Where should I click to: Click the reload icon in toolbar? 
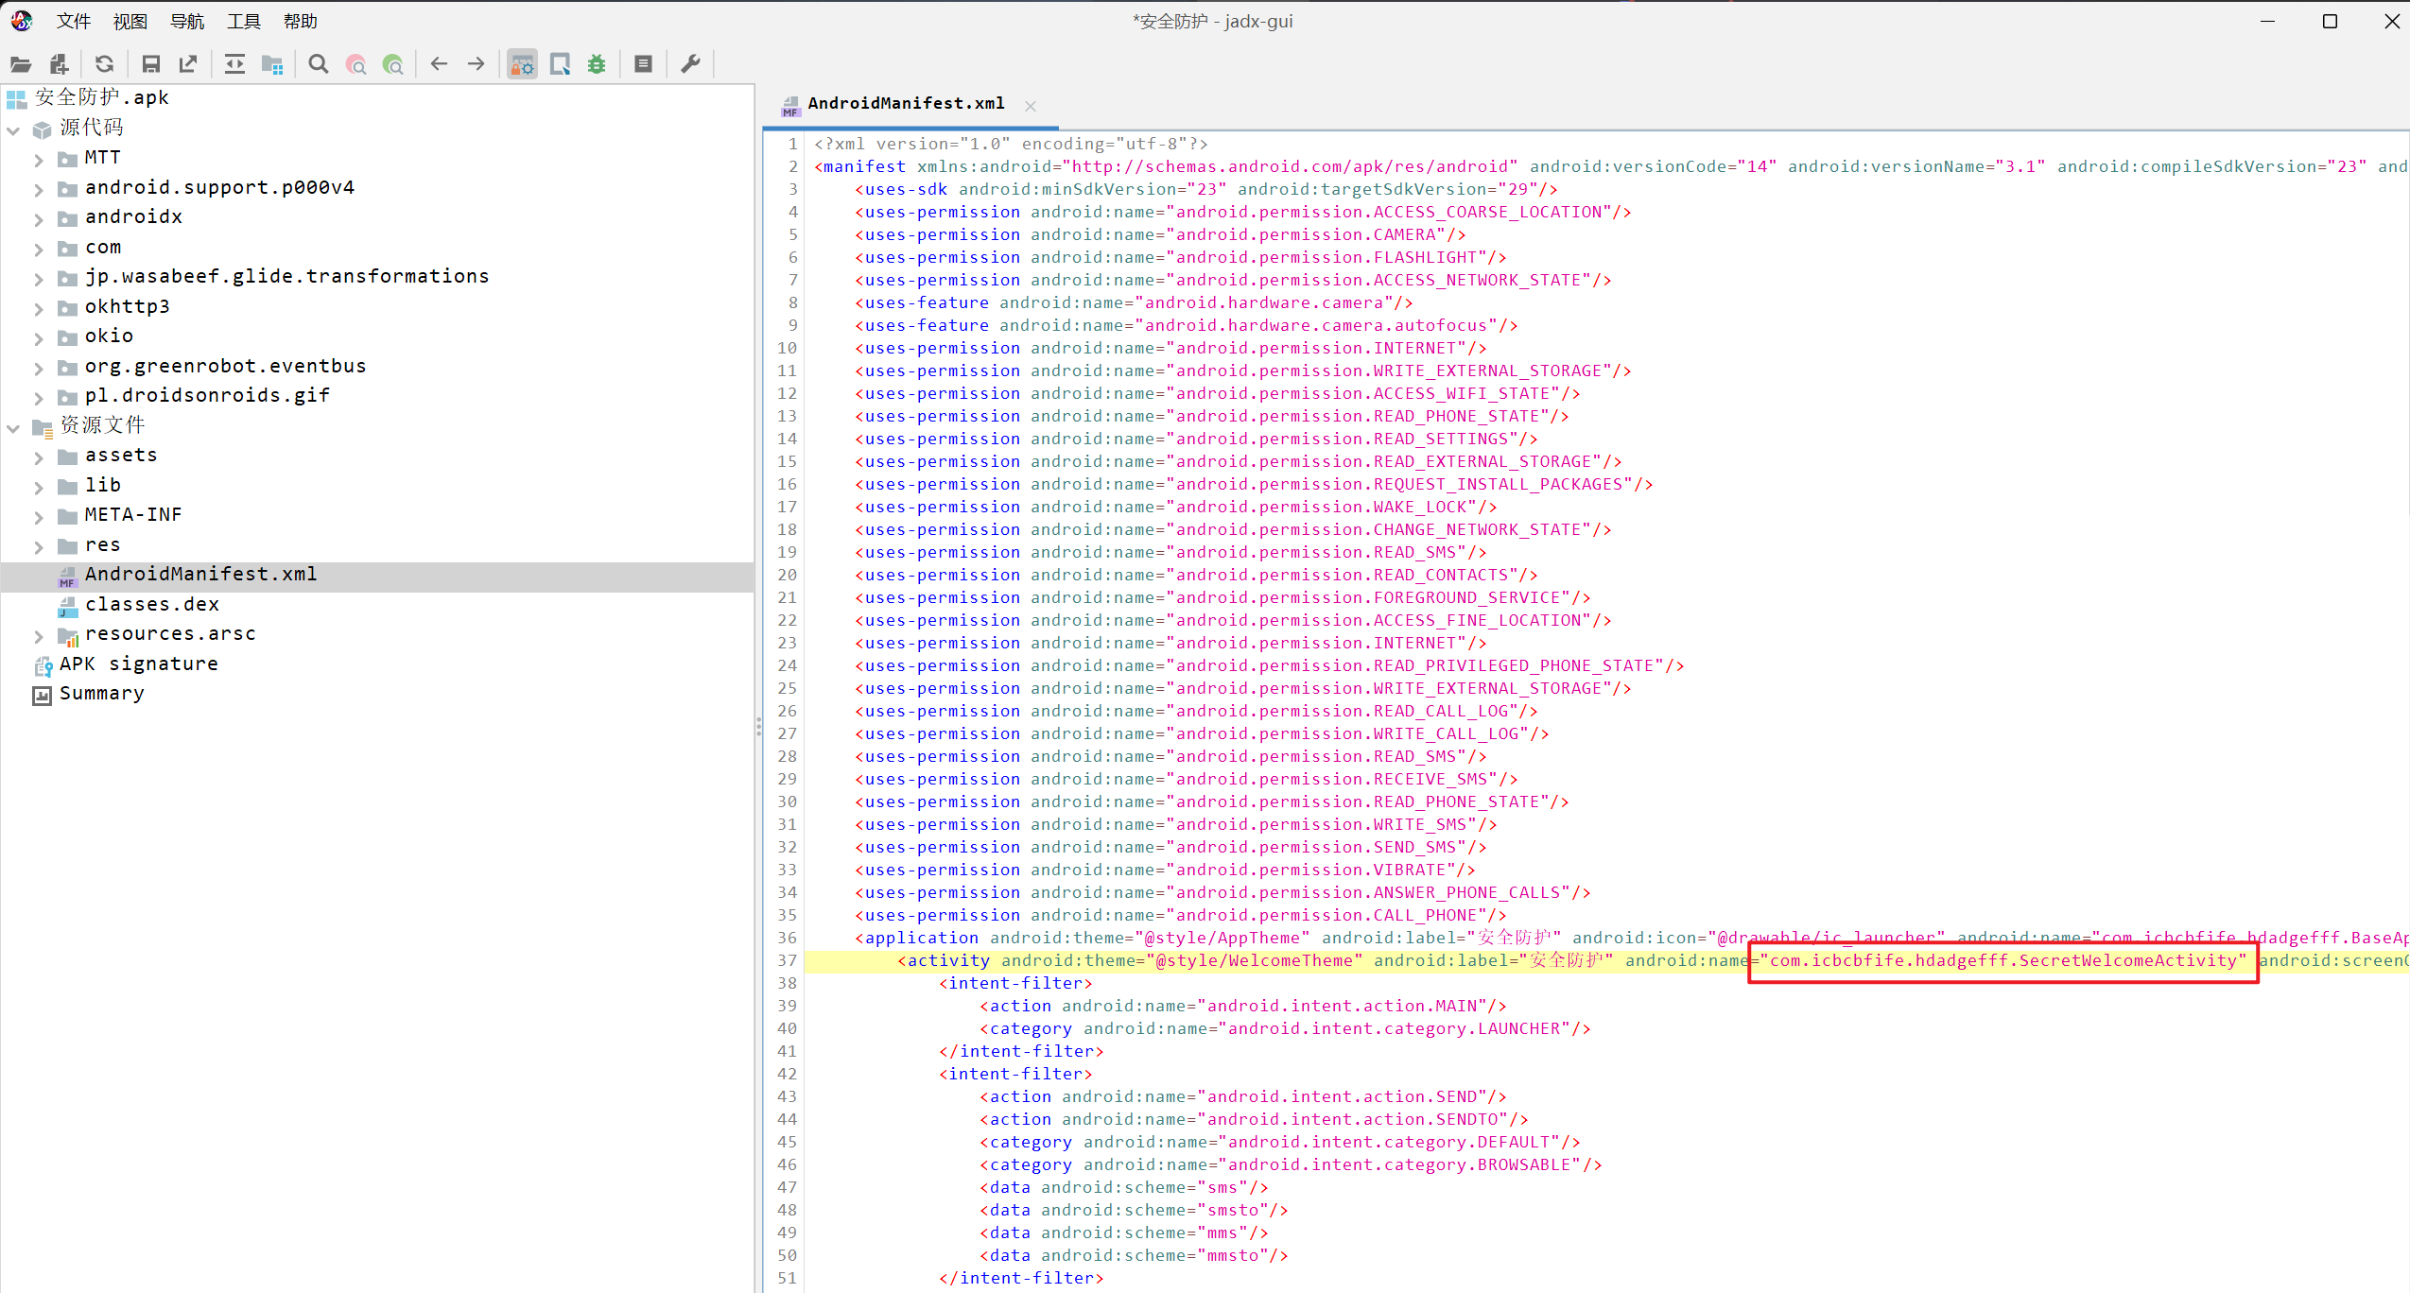click(104, 64)
